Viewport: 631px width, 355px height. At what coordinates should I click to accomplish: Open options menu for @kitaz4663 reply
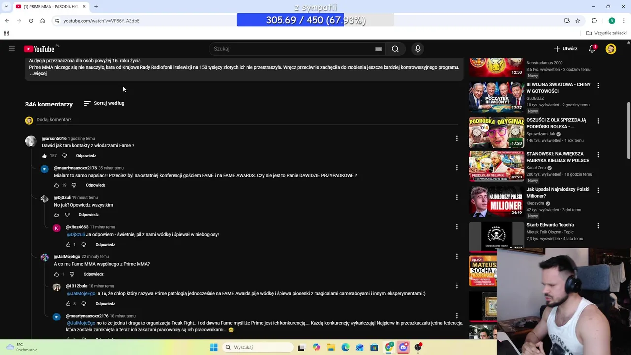pos(457,227)
